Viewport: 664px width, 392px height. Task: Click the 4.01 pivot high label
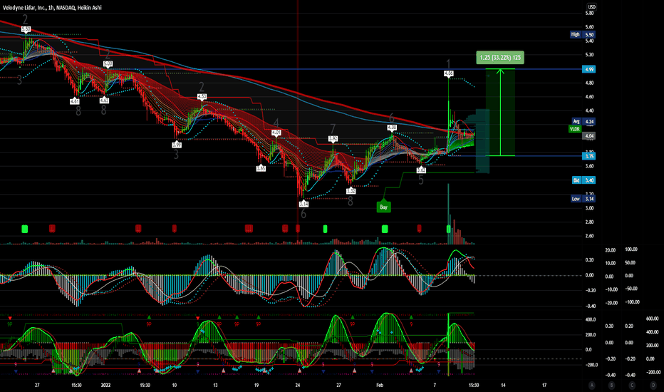pyautogui.click(x=276, y=133)
